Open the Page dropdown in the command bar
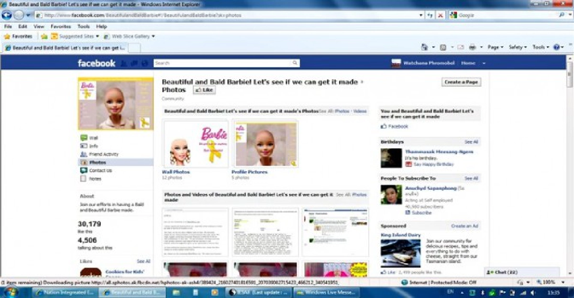 coord(495,47)
